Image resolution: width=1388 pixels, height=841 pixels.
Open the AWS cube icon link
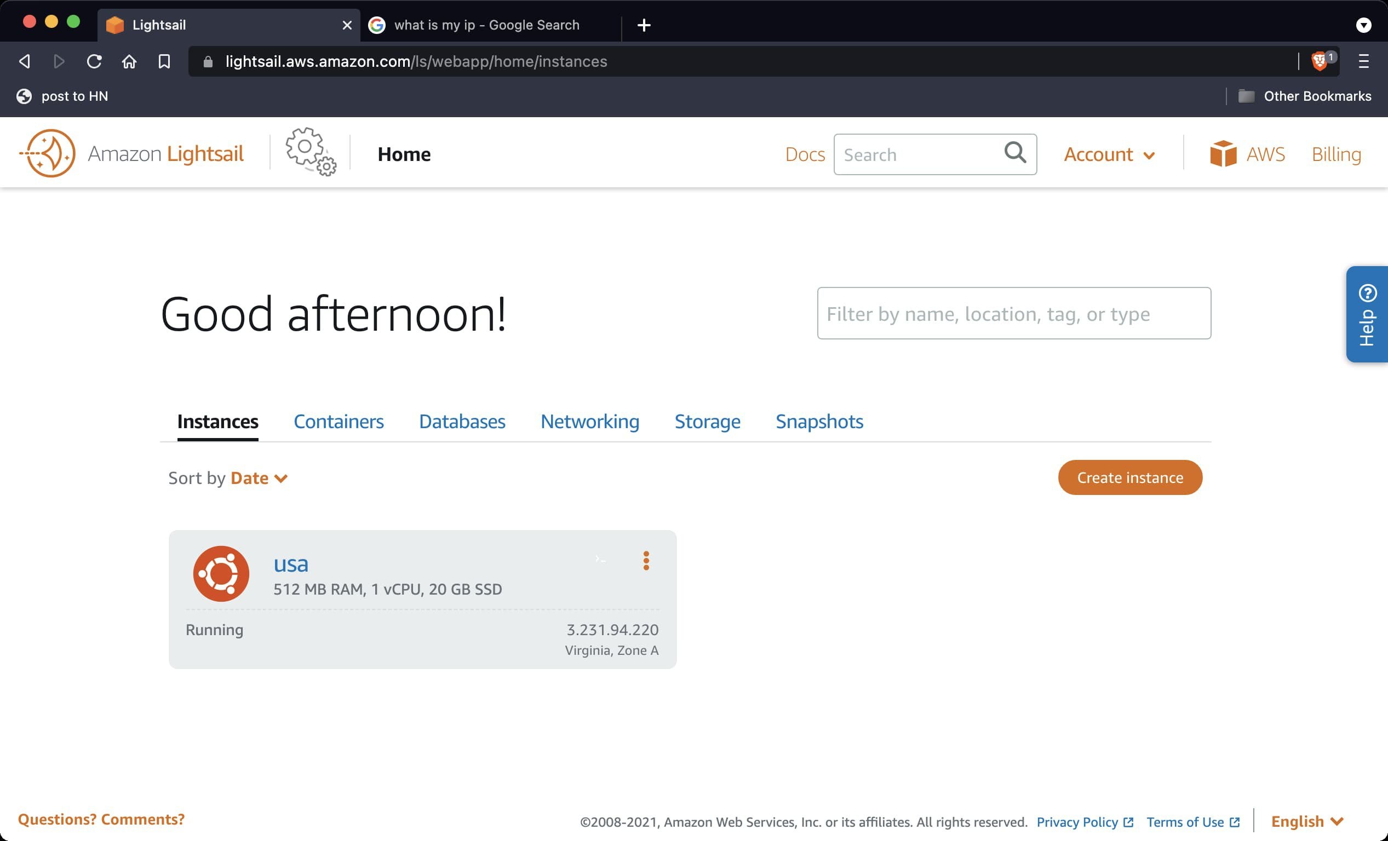pos(1223,154)
